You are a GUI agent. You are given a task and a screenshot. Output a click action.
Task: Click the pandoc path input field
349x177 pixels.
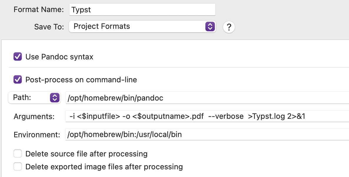(x=206, y=98)
